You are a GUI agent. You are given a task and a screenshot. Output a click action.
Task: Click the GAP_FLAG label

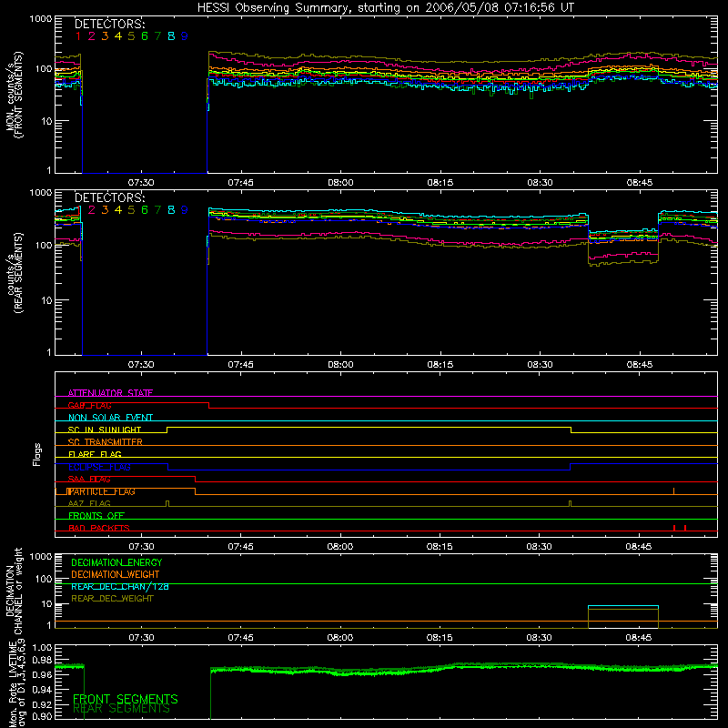tap(89, 405)
